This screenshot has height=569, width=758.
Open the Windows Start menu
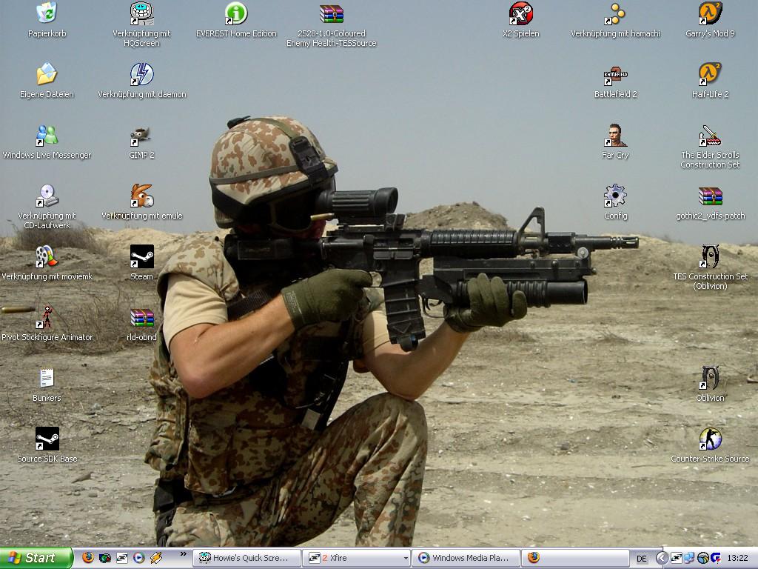click(36, 558)
